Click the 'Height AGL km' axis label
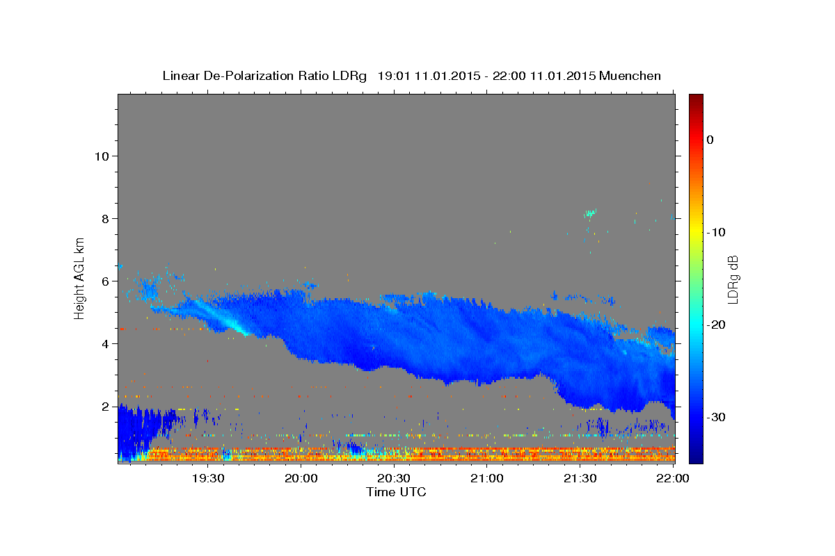Screen dimensions: 835x556 (79, 278)
